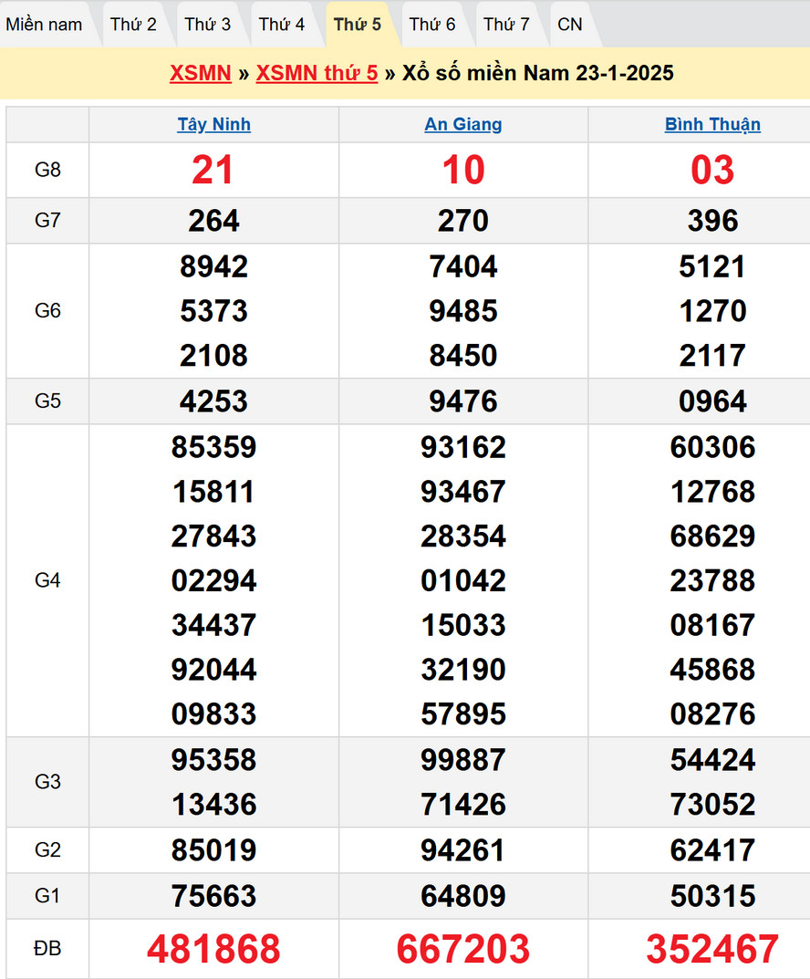This screenshot has width=810, height=979.
Task: Click the XSMN breadcrumb link
Action: tap(200, 73)
